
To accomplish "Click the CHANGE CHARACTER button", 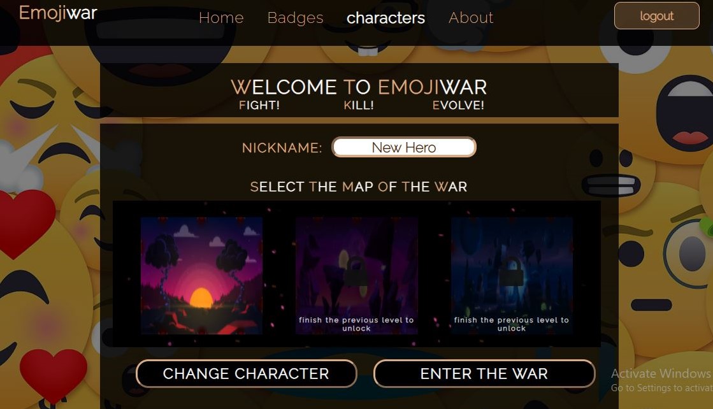I will [246, 373].
